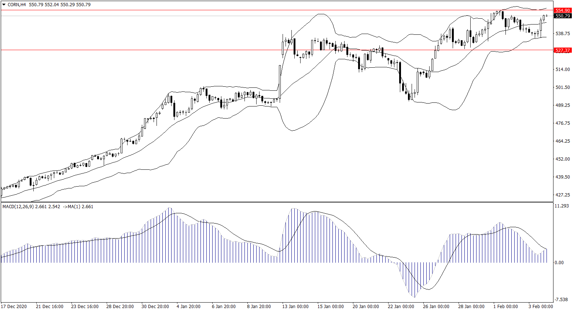This screenshot has height=311, width=574.
Task: Click the 476.75 price axis label
Action: [563, 123]
